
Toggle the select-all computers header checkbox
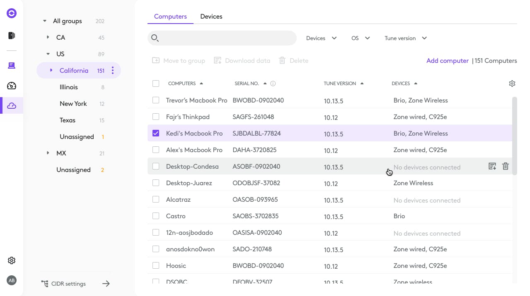coord(156,84)
